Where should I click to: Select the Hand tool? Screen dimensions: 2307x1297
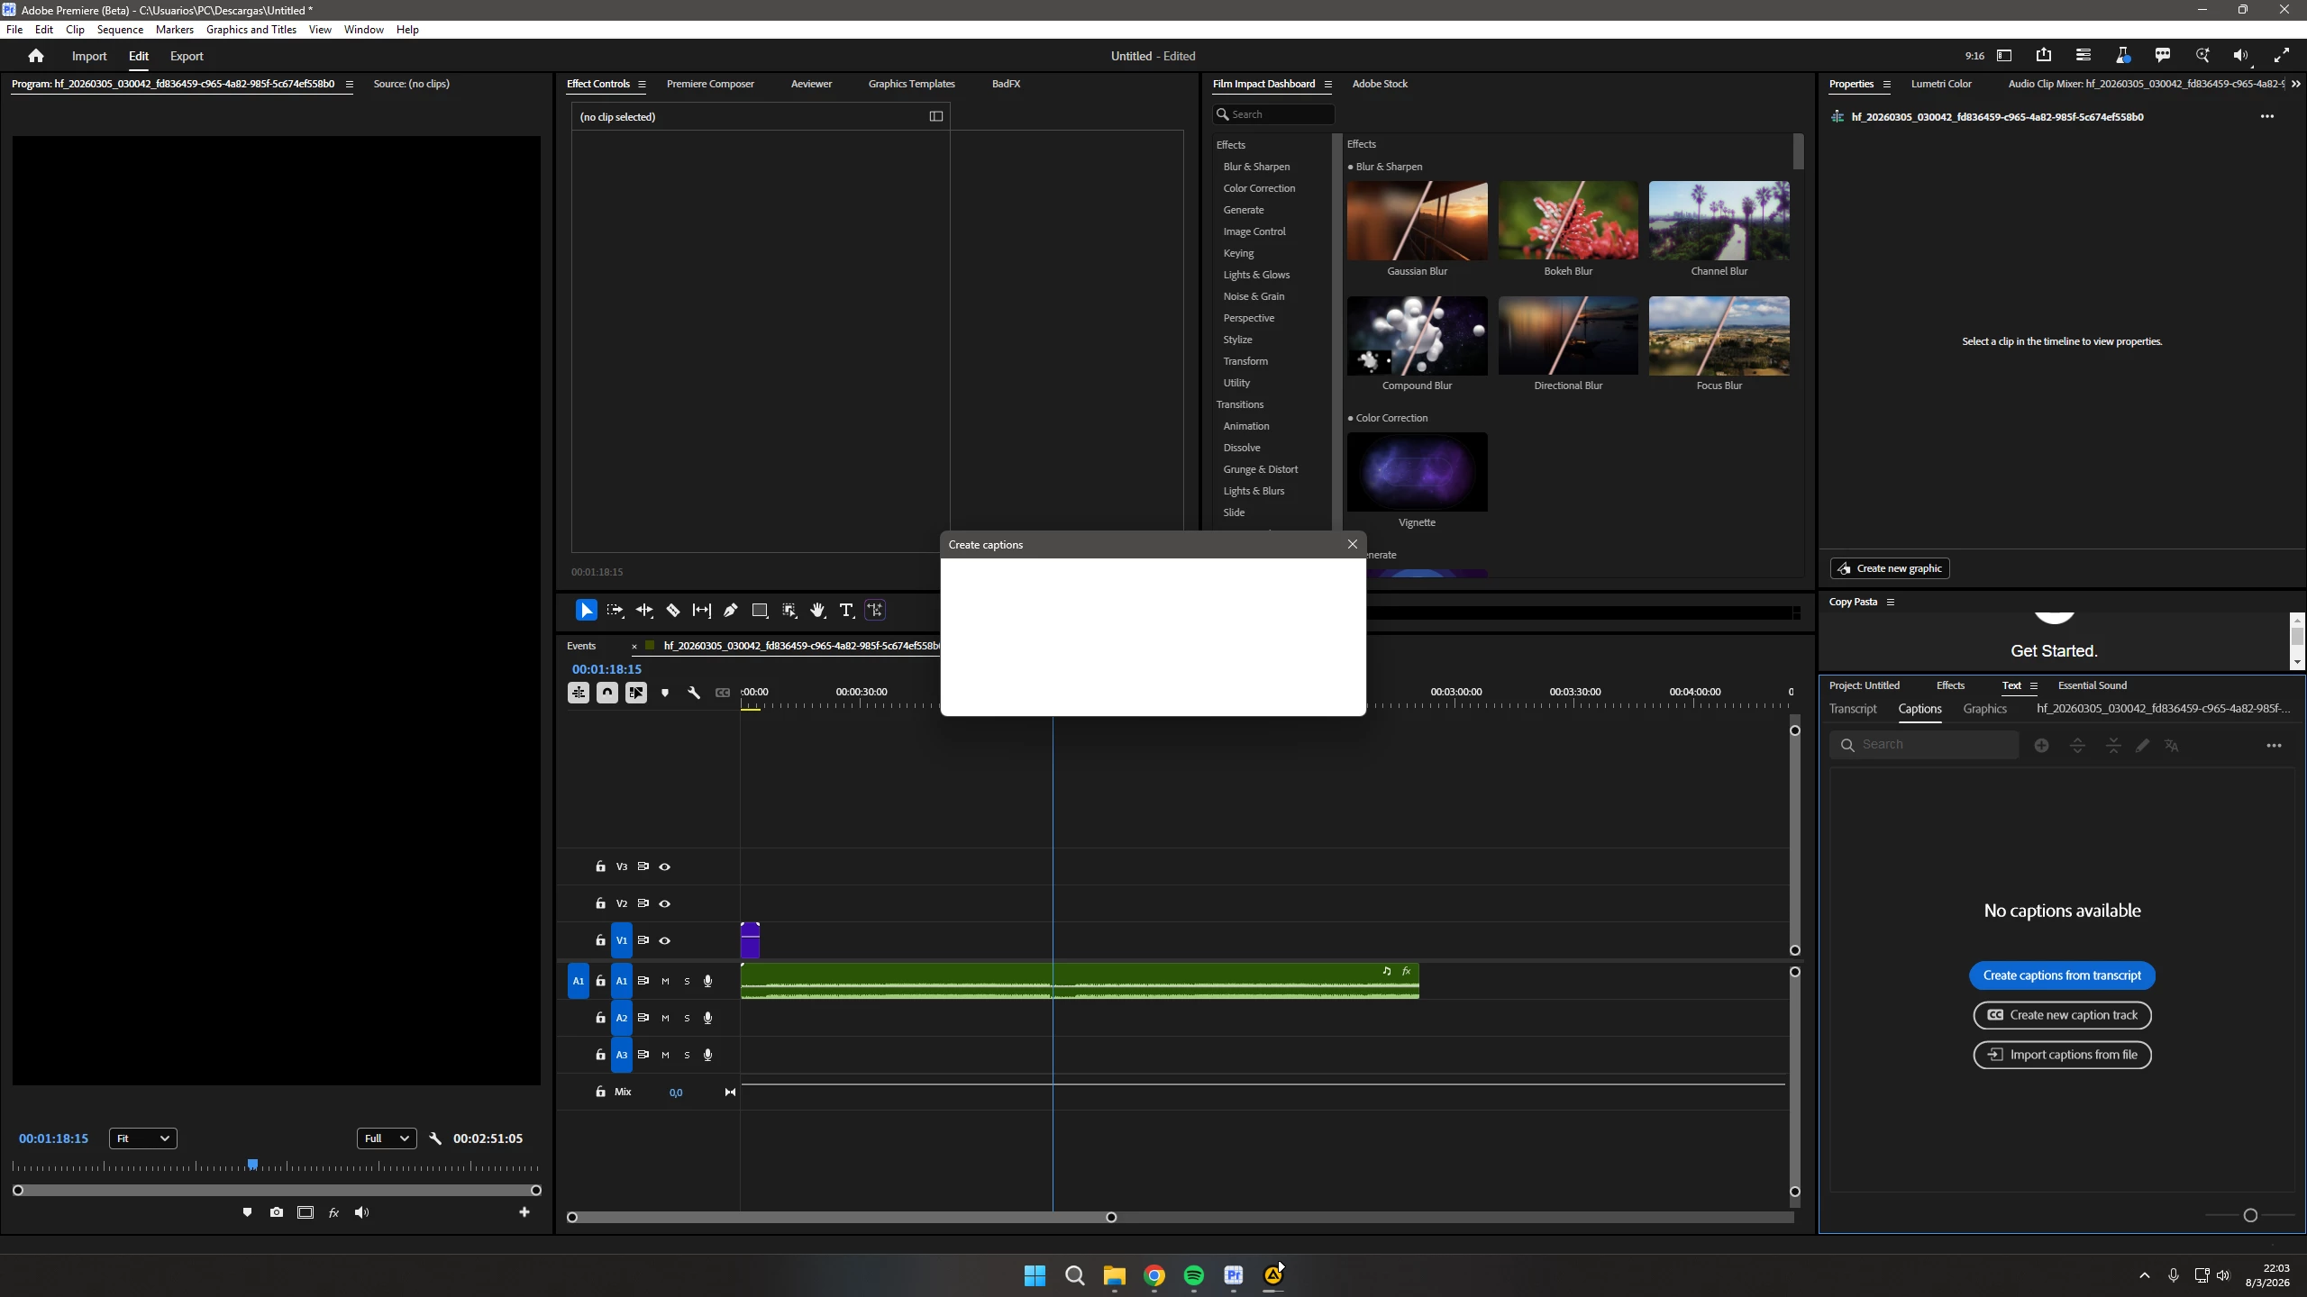coord(817,611)
